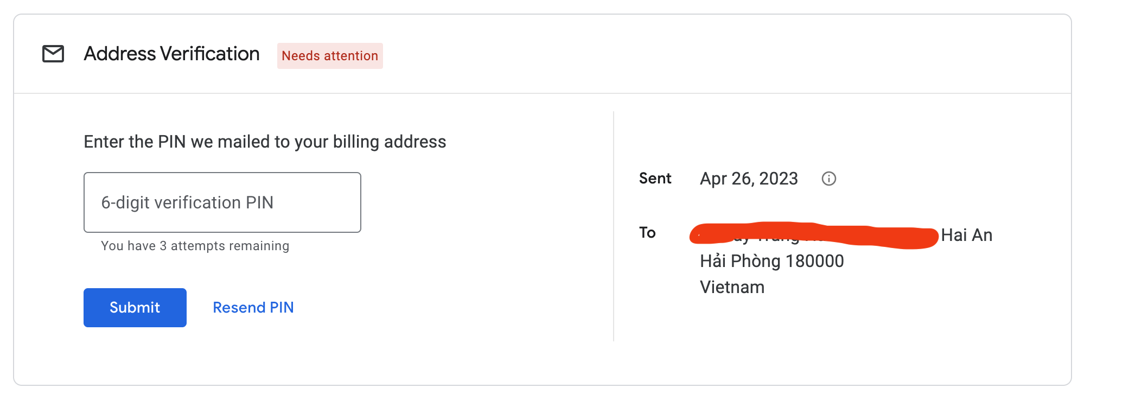Click the Needs attention status badge
Image resolution: width=1148 pixels, height=394 pixels.
(x=330, y=56)
